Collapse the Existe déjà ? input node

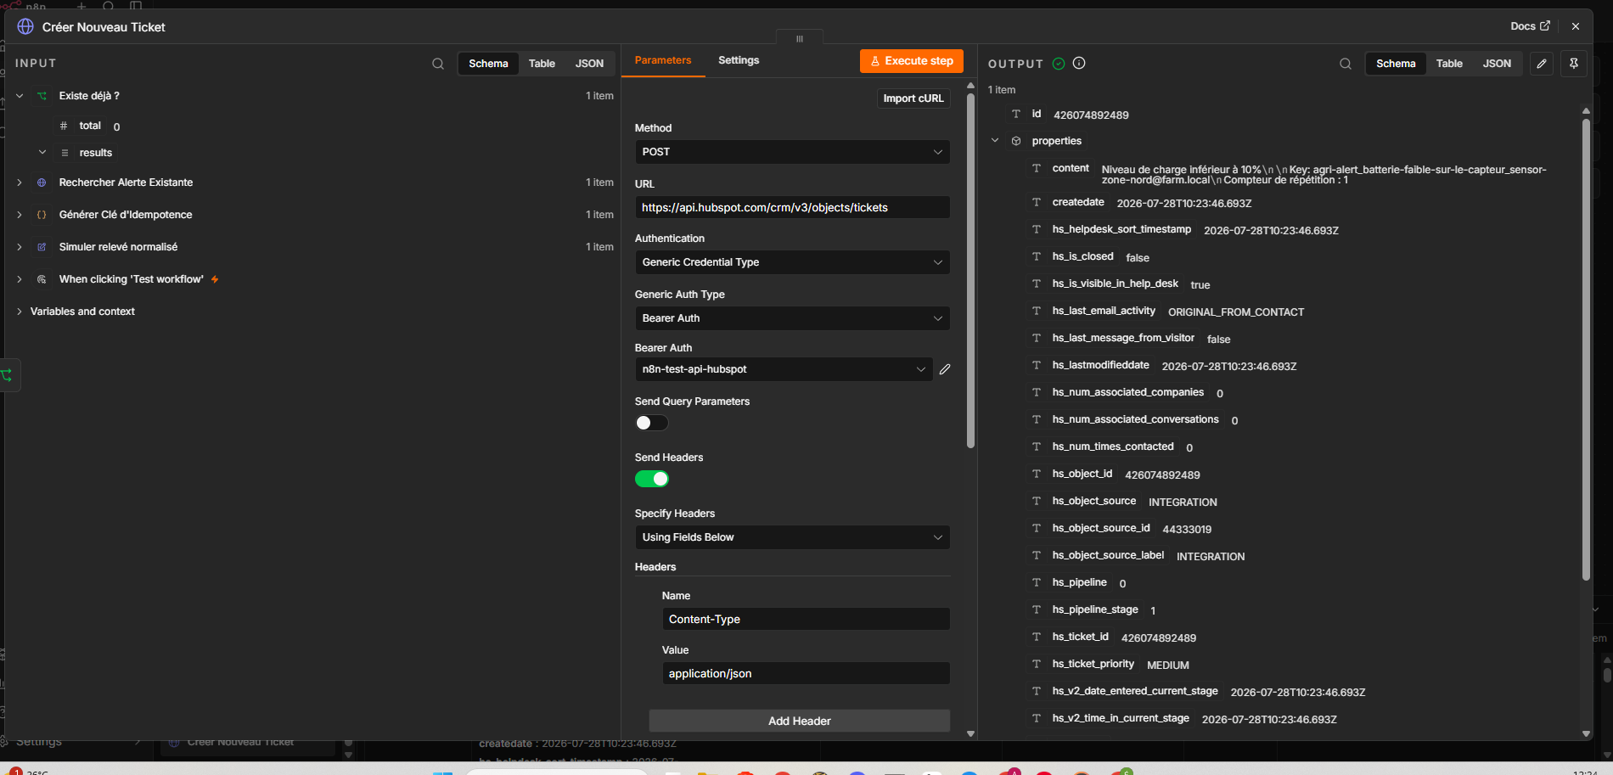tap(20, 96)
